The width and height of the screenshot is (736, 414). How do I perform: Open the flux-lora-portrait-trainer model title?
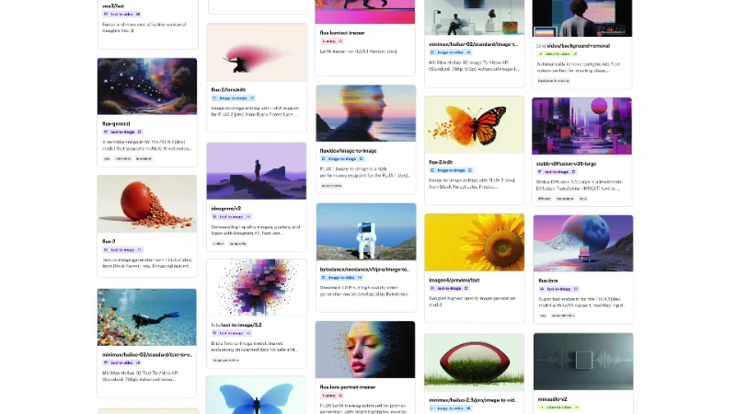(348, 387)
